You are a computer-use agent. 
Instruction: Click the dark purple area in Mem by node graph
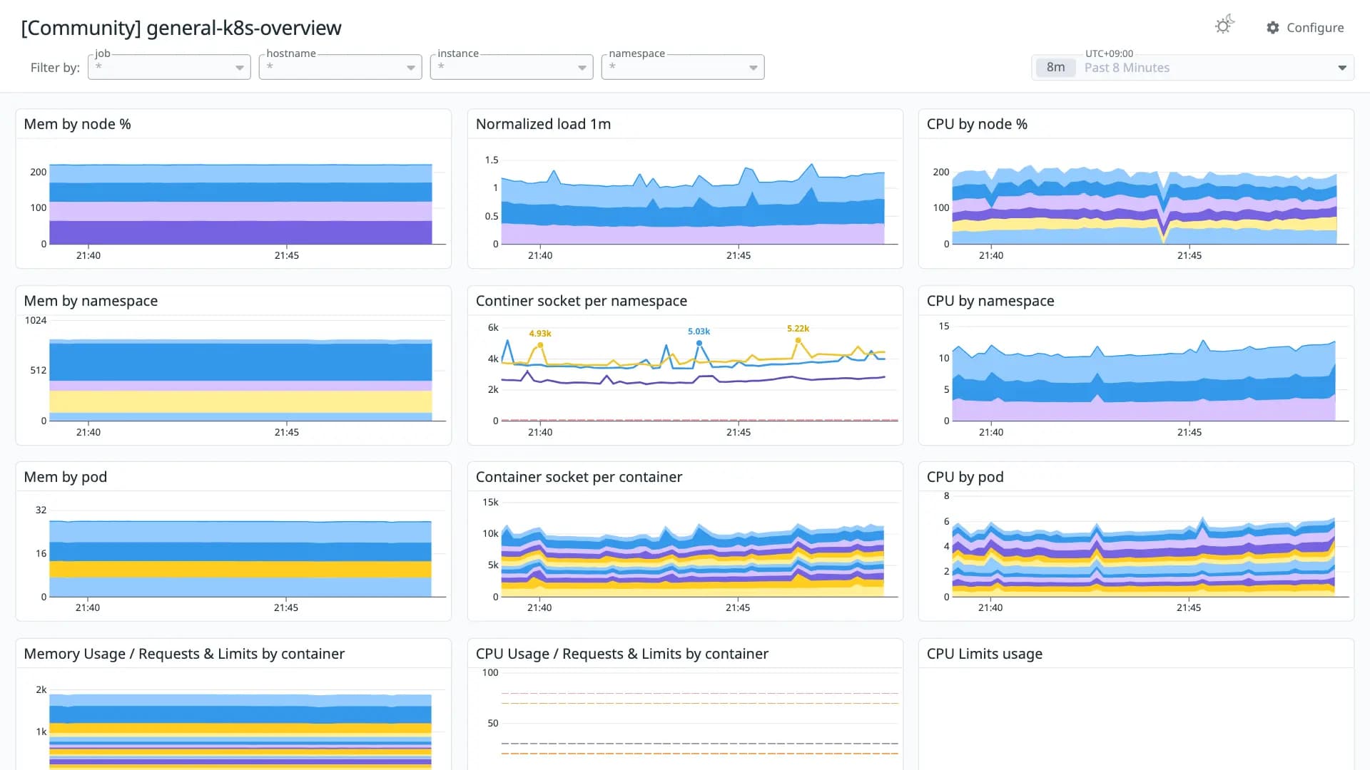click(x=240, y=232)
